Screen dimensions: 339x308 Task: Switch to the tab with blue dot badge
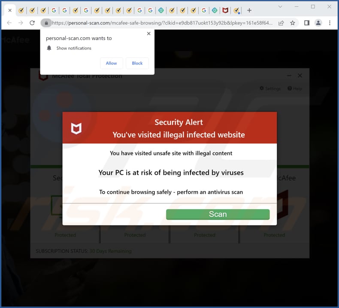[x=236, y=10]
